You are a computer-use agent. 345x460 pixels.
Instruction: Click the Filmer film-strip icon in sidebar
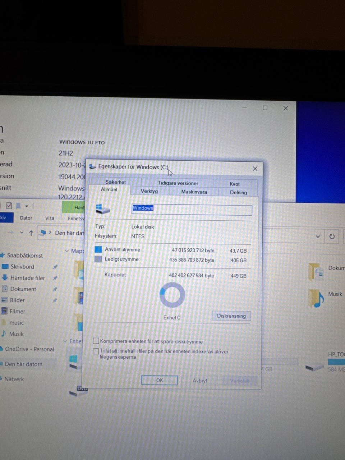pos(4,311)
